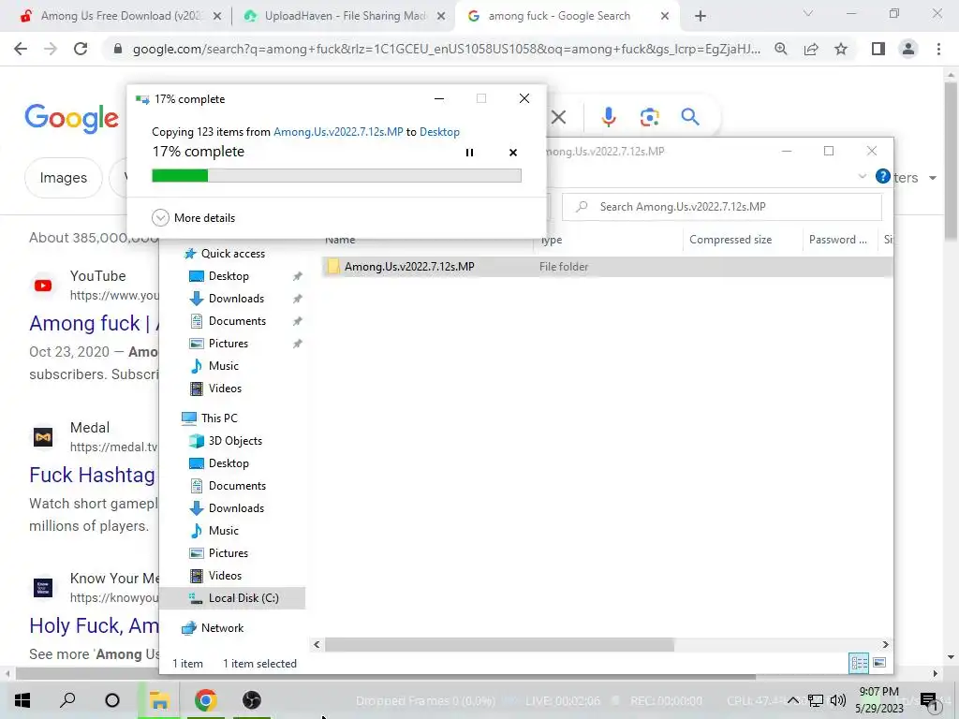The height and width of the screenshot is (719, 959).
Task: Select the Among.Us.v2022.7.12s.MP folder row
Action: coord(606,267)
